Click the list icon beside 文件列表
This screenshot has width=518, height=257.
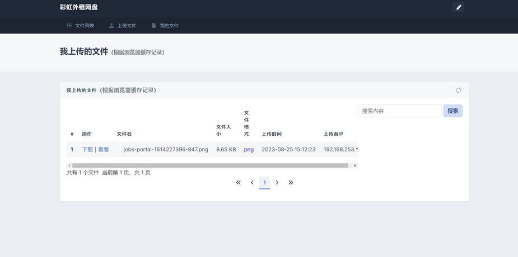coord(69,25)
